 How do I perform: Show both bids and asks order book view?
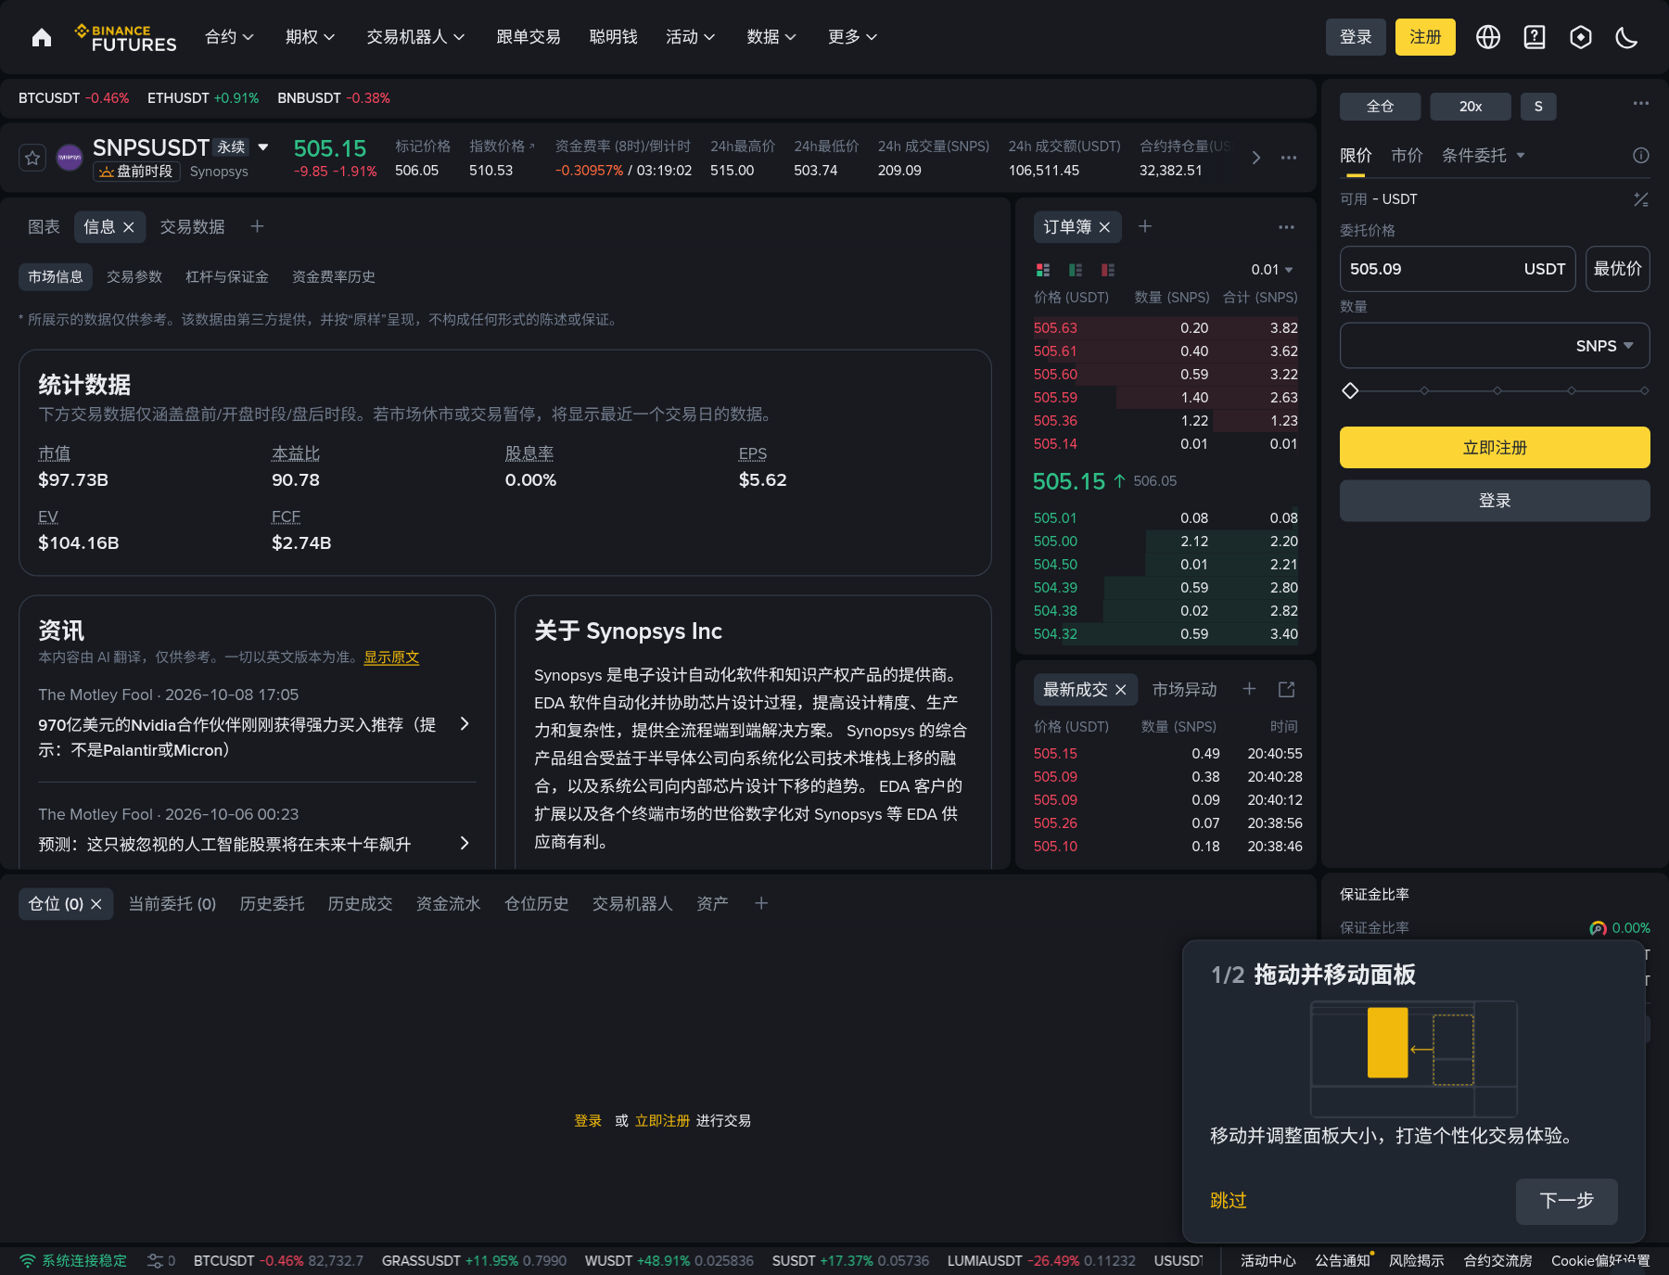click(1043, 270)
